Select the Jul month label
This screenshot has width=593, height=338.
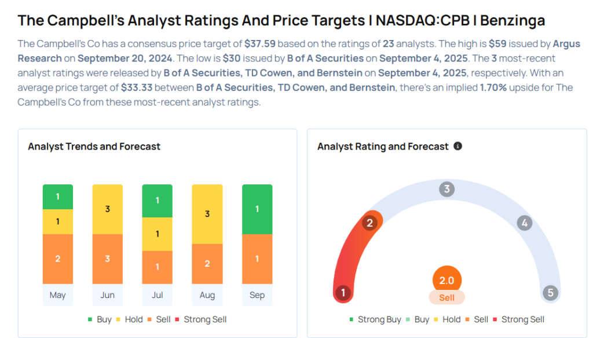(158, 295)
